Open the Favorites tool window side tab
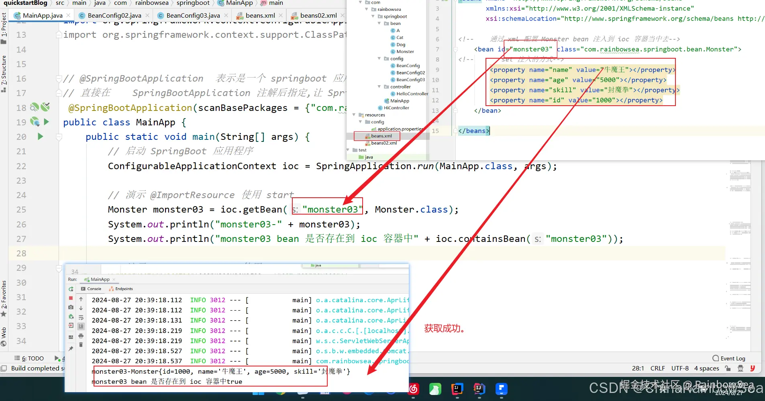765x401 pixels. (x=4, y=299)
